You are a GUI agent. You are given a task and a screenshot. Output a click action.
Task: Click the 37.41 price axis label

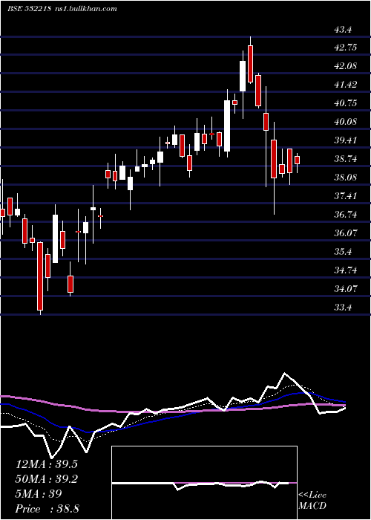[346, 196]
